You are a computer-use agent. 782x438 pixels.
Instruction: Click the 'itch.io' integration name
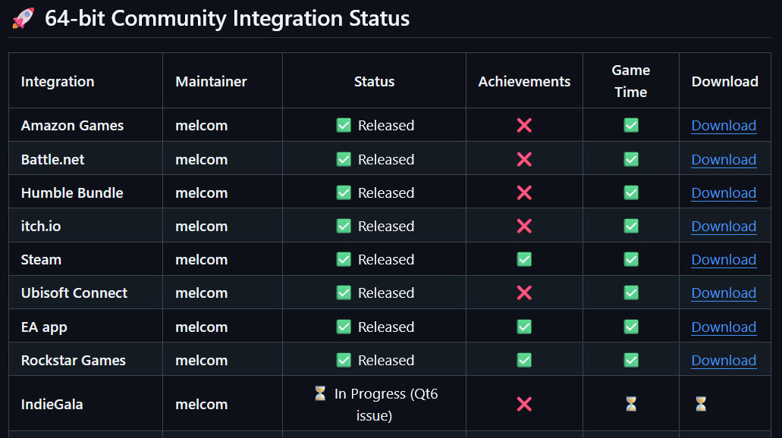click(41, 227)
